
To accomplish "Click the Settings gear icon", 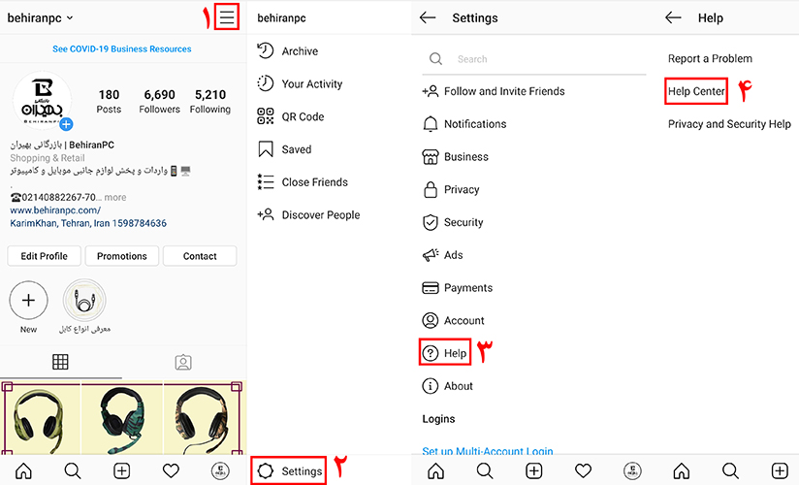I will [266, 471].
